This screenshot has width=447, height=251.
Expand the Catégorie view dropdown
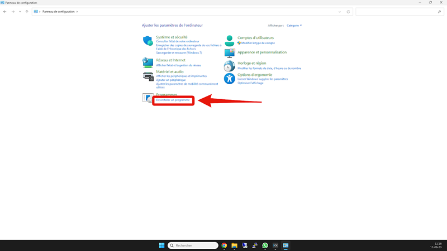click(294, 25)
